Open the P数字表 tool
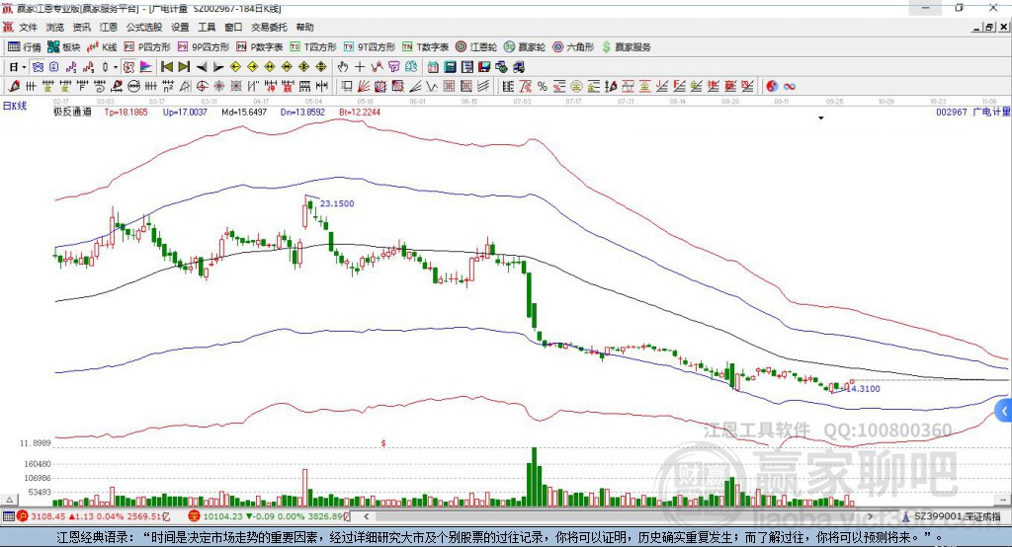This screenshot has width=1012, height=547. [x=260, y=47]
